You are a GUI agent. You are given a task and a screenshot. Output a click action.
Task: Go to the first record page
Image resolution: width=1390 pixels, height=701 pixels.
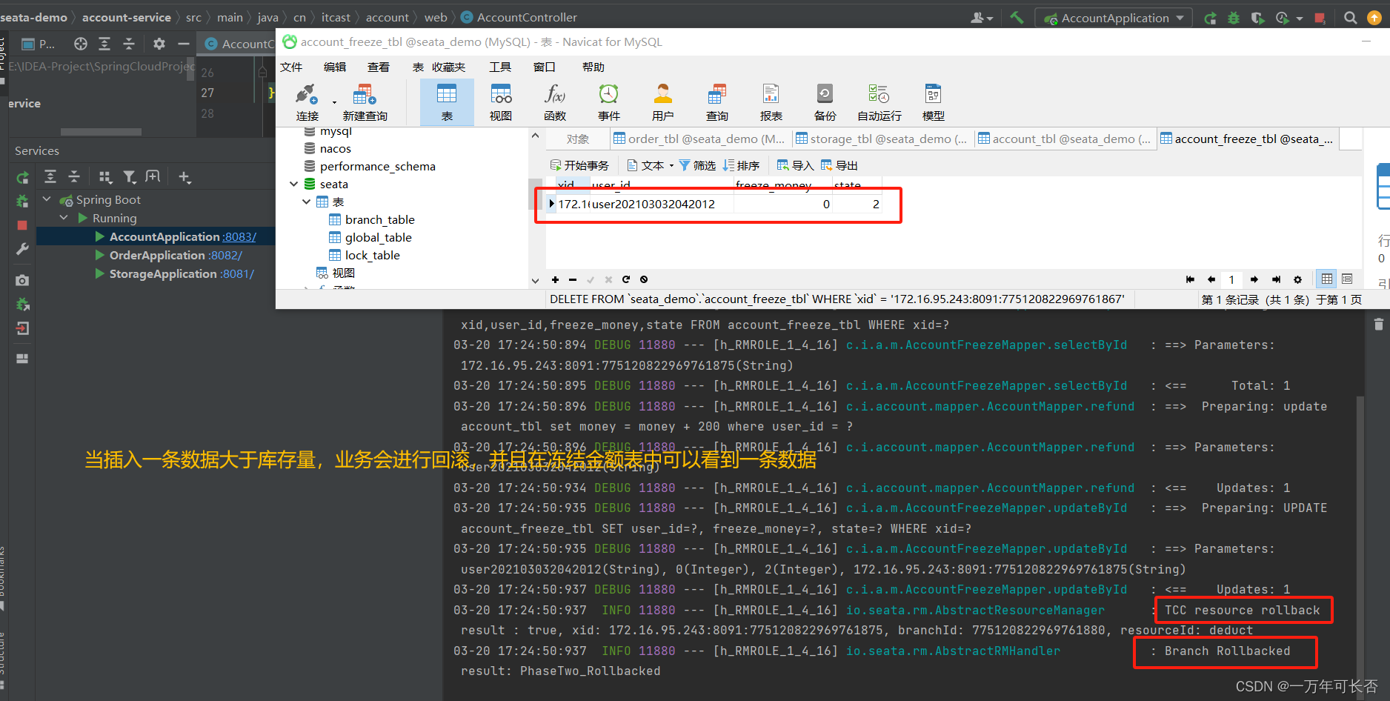(1190, 279)
